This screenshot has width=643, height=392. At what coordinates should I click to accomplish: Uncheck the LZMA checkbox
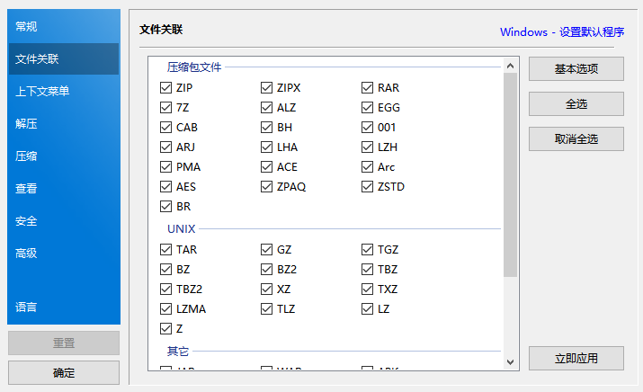[165, 309]
